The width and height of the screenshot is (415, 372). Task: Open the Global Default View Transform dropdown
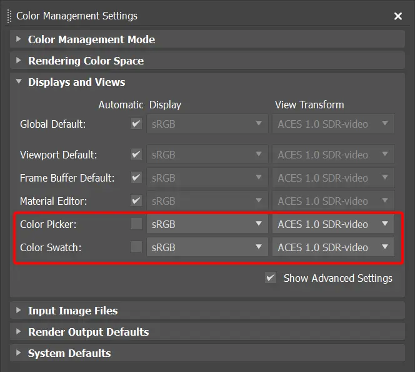click(333, 123)
